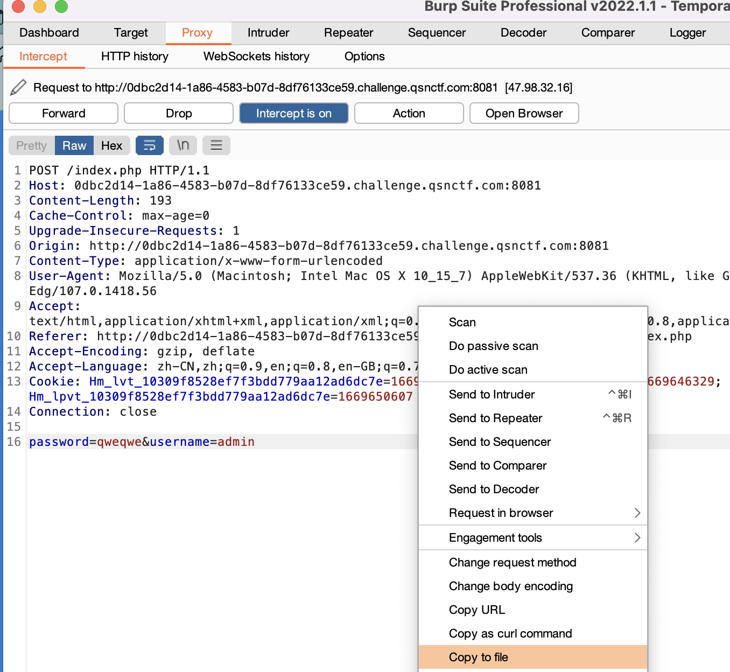
Task: Click the Accept-Language header name
Action: click(86, 366)
